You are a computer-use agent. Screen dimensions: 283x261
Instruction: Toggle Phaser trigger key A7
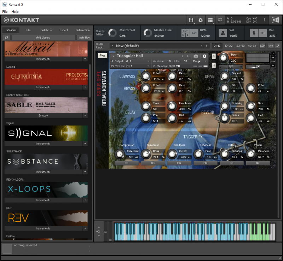coord(258,163)
